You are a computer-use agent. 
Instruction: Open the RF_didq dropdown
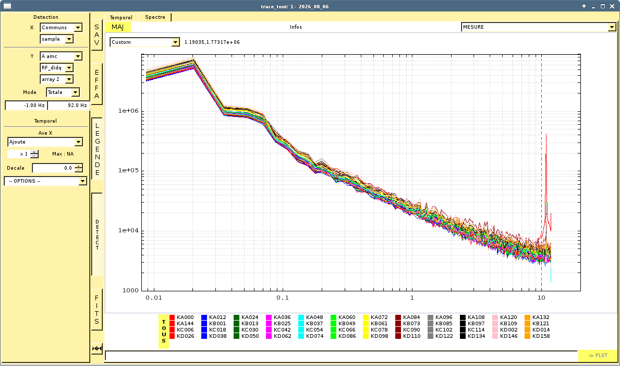(x=56, y=68)
